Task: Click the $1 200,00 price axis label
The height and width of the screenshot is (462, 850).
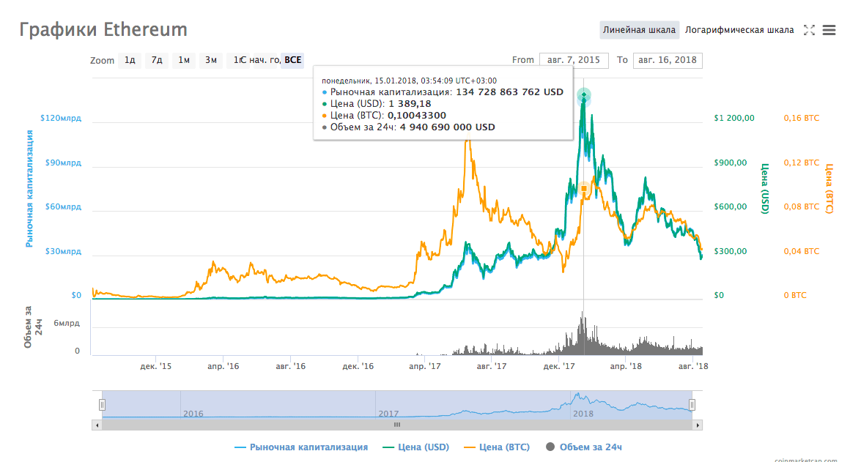Action: (734, 118)
